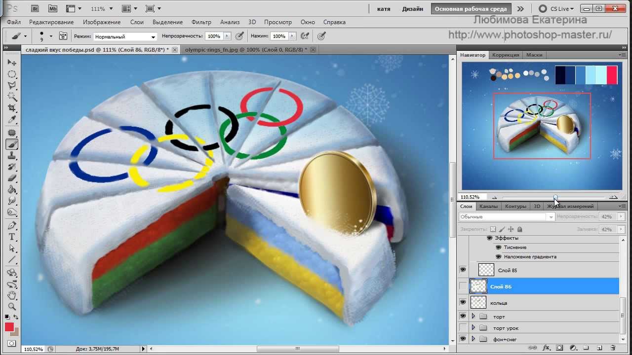Screen dimensions: 632x355
Task: Open the Изображение menu
Action: (102, 22)
